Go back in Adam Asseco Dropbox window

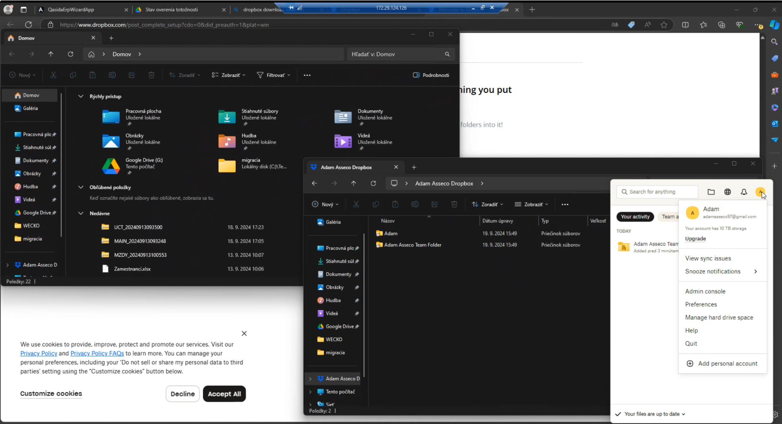pos(315,183)
